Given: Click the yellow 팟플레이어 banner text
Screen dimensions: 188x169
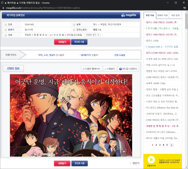Looking at the screenshot, I should pos(169,161).
